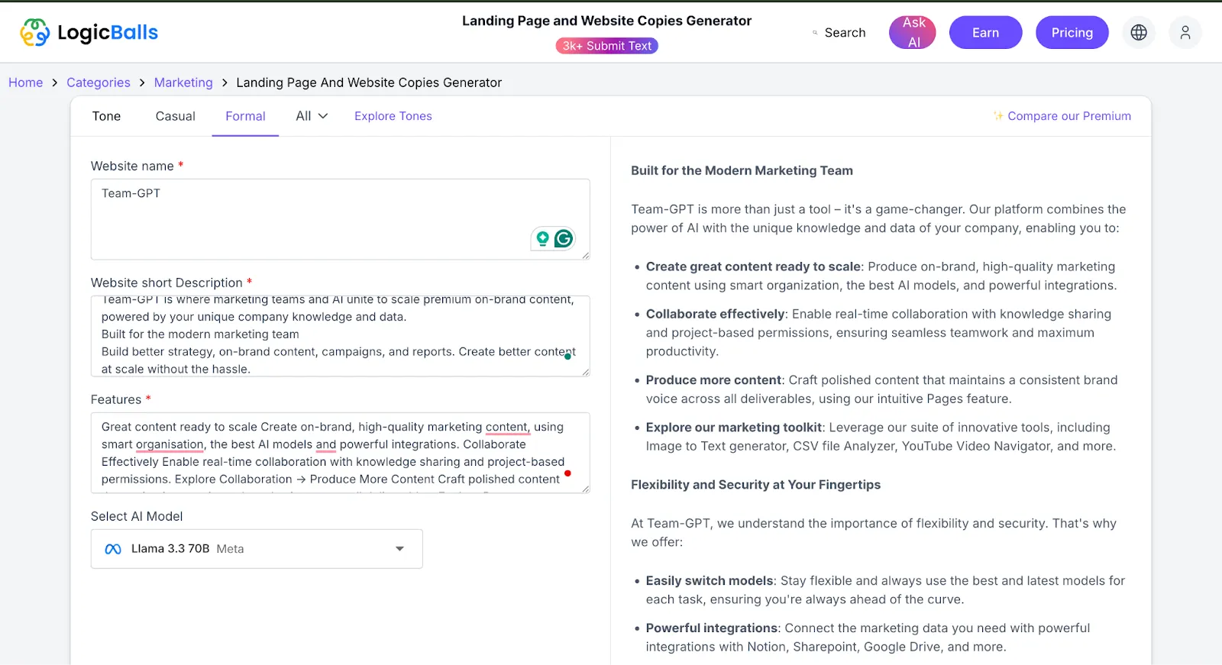Click the LogicBalls logo icon
The height and width of the screenshot is (665, 1222).
point(35,32)
